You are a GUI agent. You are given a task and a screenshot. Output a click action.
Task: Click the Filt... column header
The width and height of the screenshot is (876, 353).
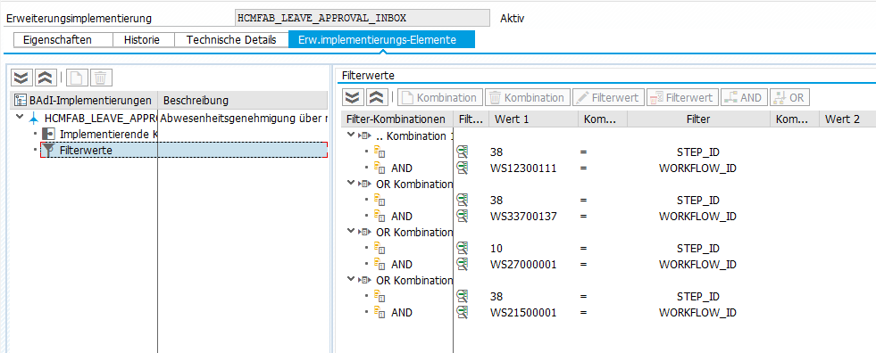click(x=471, y=119)
